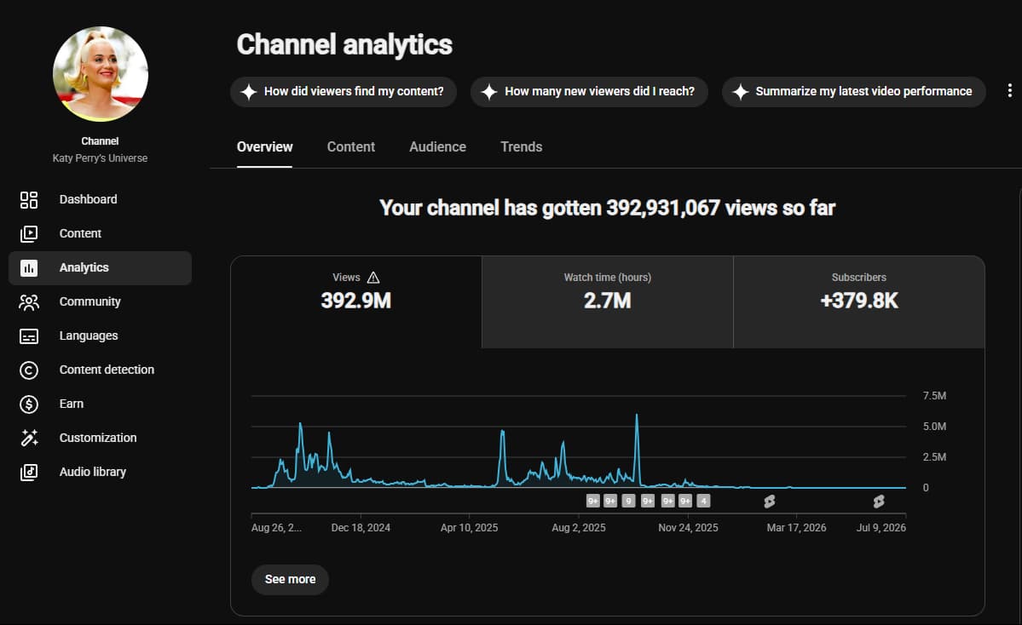The height and width of the screenshot is (625, 1022).
Task: Click the 'Aug 2, 2025' axis date
Action: coord(579,528)
